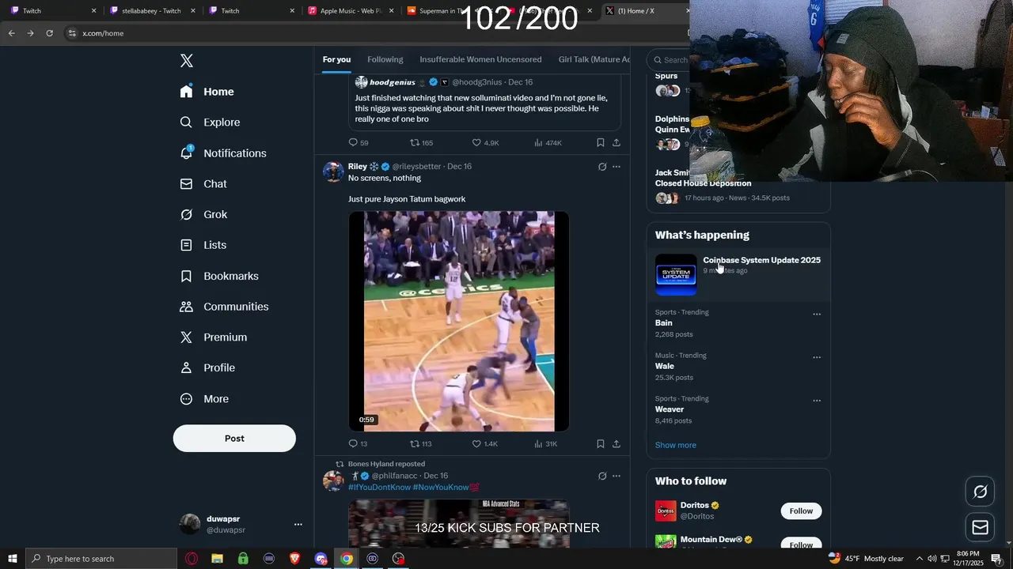Open Coinbase System Update 2025 event
Screen dimensions: 1013x569
[x=738, y=274]
